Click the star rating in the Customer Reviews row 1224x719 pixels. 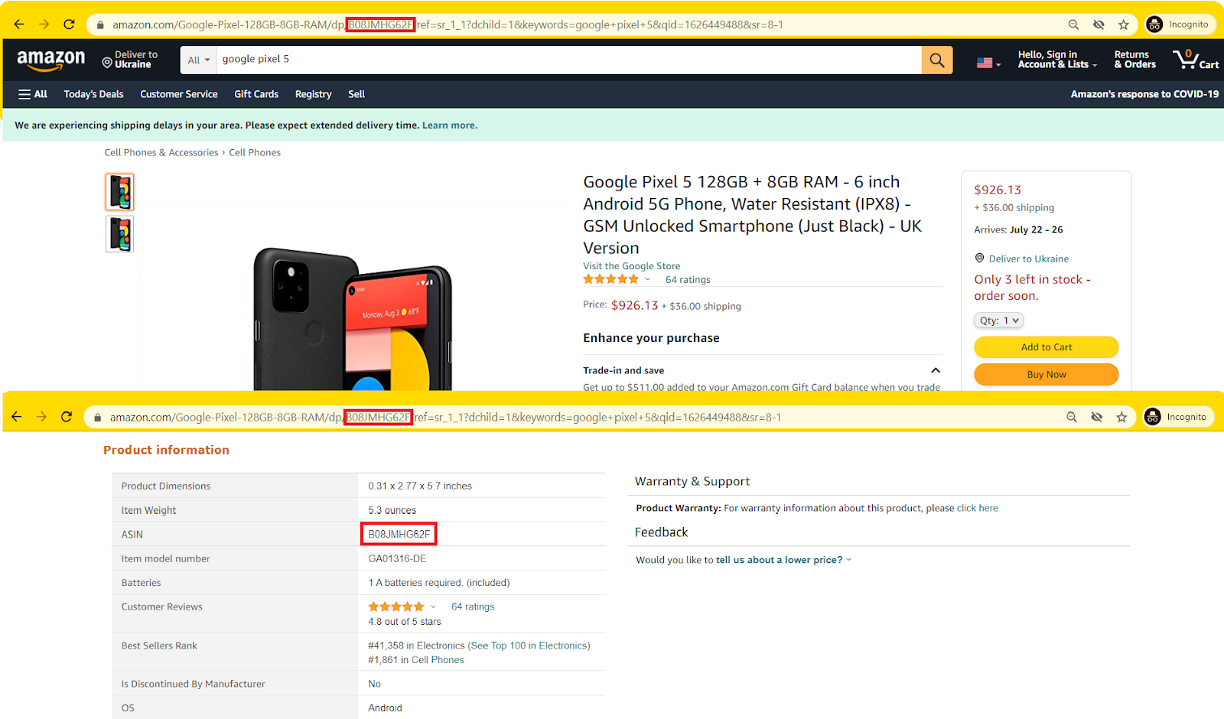[396, 607]
